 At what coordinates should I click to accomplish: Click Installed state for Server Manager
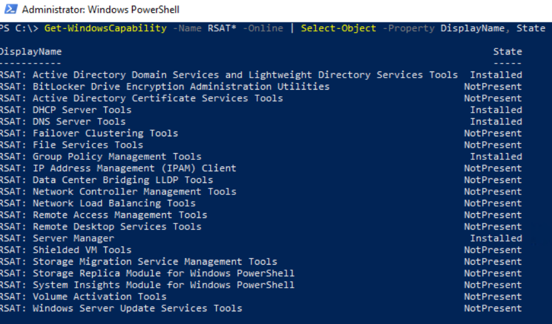coord(496,238)
